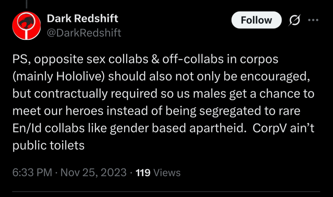This screenshot has height=197, width=333.
Task: Click the Nov 25, 2023 date
Action: click(x=93, y=172)
